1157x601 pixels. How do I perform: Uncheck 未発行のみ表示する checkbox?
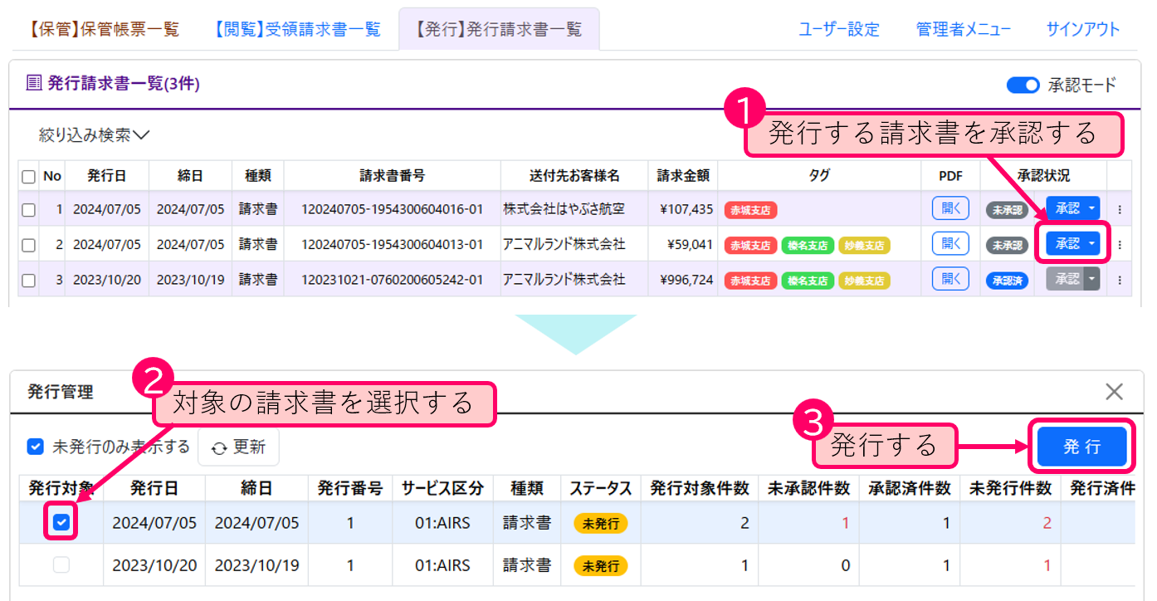[x=36, y=447]
